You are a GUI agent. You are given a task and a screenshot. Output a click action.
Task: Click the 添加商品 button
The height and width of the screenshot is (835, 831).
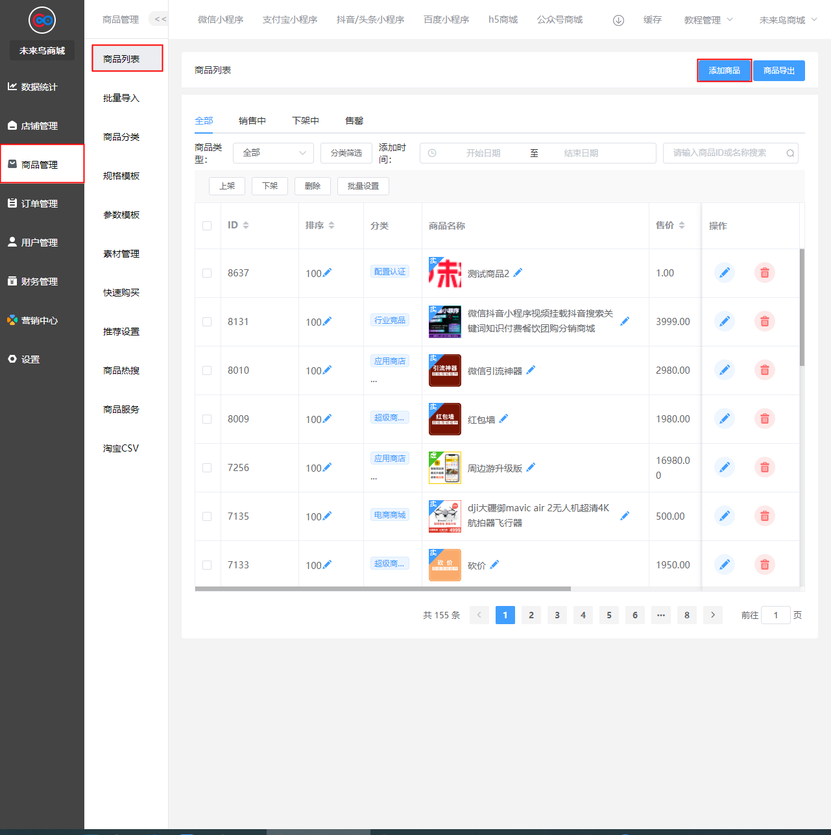tap(724, 71)
